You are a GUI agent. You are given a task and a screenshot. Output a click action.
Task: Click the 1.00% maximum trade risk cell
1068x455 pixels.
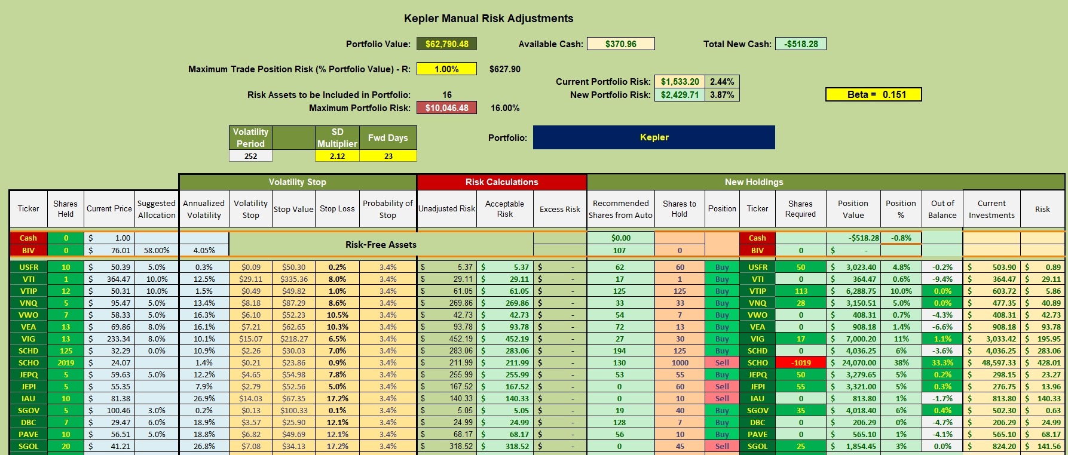coord(446,69)
